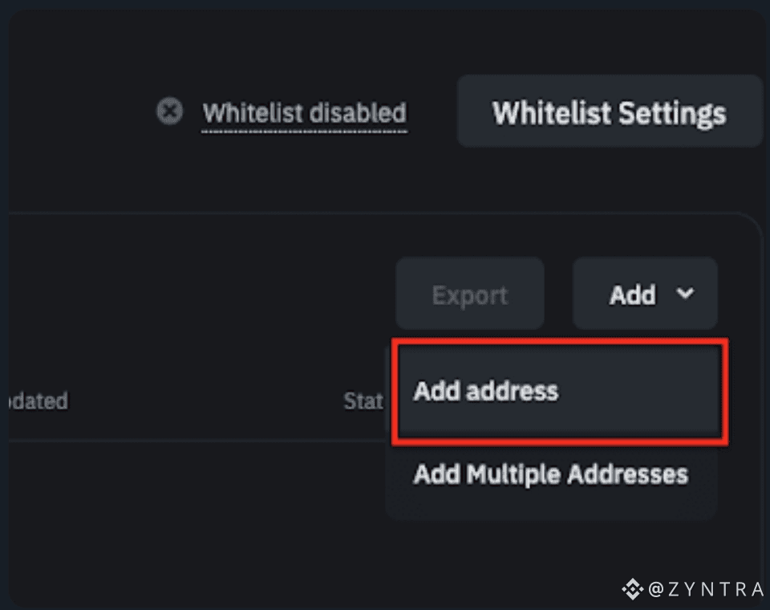Viewport: 770px width, 610px height.
Task: Click the gap between Export and Add buttons
Action: [x=558, y=294]
